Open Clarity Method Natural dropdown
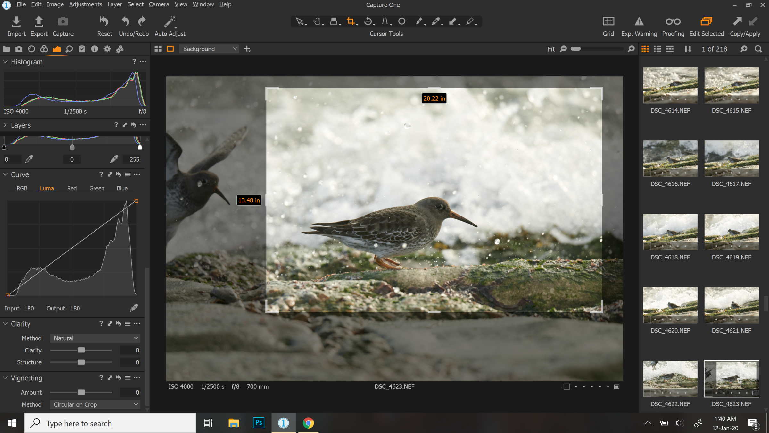Screen dimensions: 769x433 95,338
